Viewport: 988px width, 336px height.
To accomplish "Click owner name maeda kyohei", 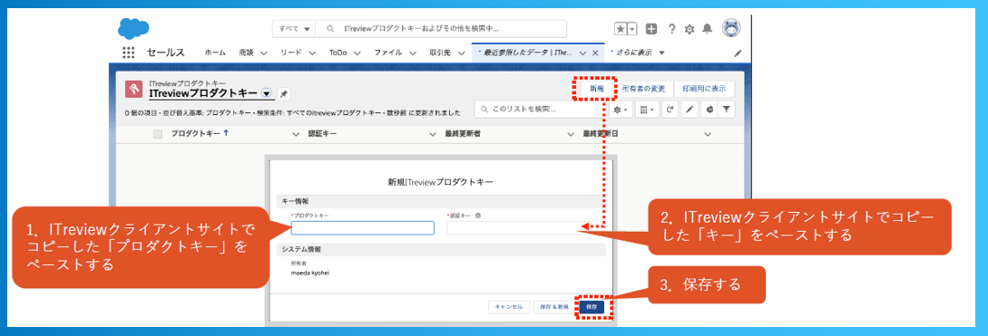I will pyautogui.click(x=310, y=274).
